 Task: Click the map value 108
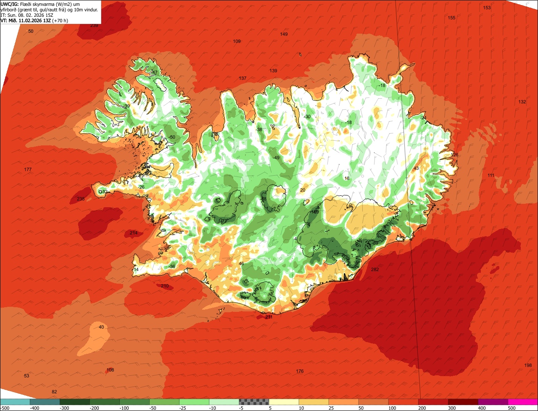point(110,370)
